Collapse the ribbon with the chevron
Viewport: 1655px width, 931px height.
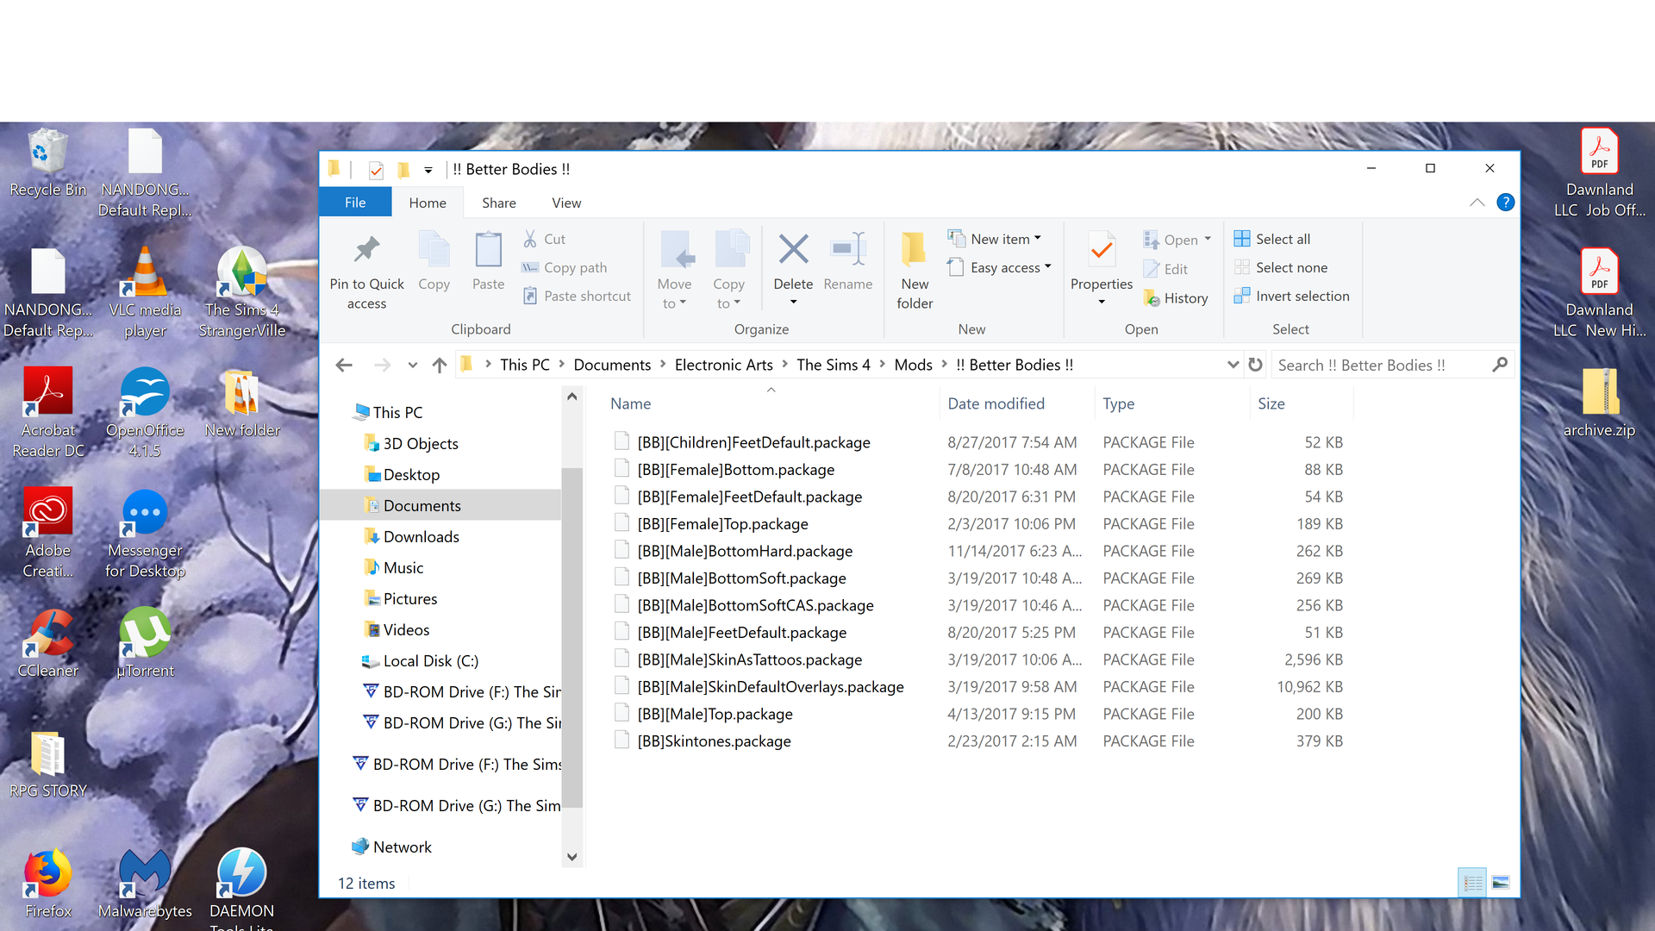pyautogui.click(x=1477, y=203)
